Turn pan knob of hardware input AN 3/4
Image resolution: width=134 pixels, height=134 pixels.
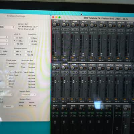(x=64, y=25)
